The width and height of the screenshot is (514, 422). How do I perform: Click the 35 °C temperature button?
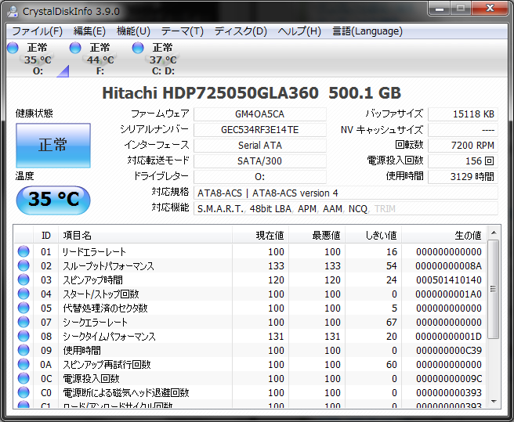point(53,200)
